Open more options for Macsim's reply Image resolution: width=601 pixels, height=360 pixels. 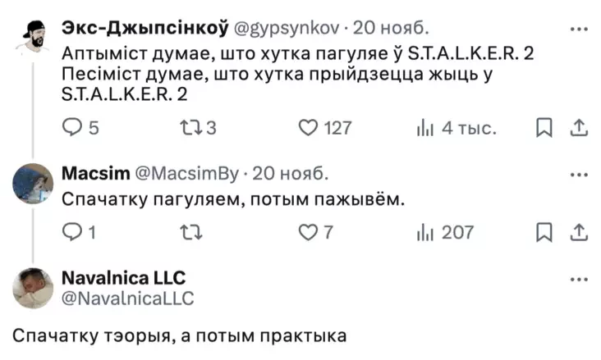tap(579, 174)
